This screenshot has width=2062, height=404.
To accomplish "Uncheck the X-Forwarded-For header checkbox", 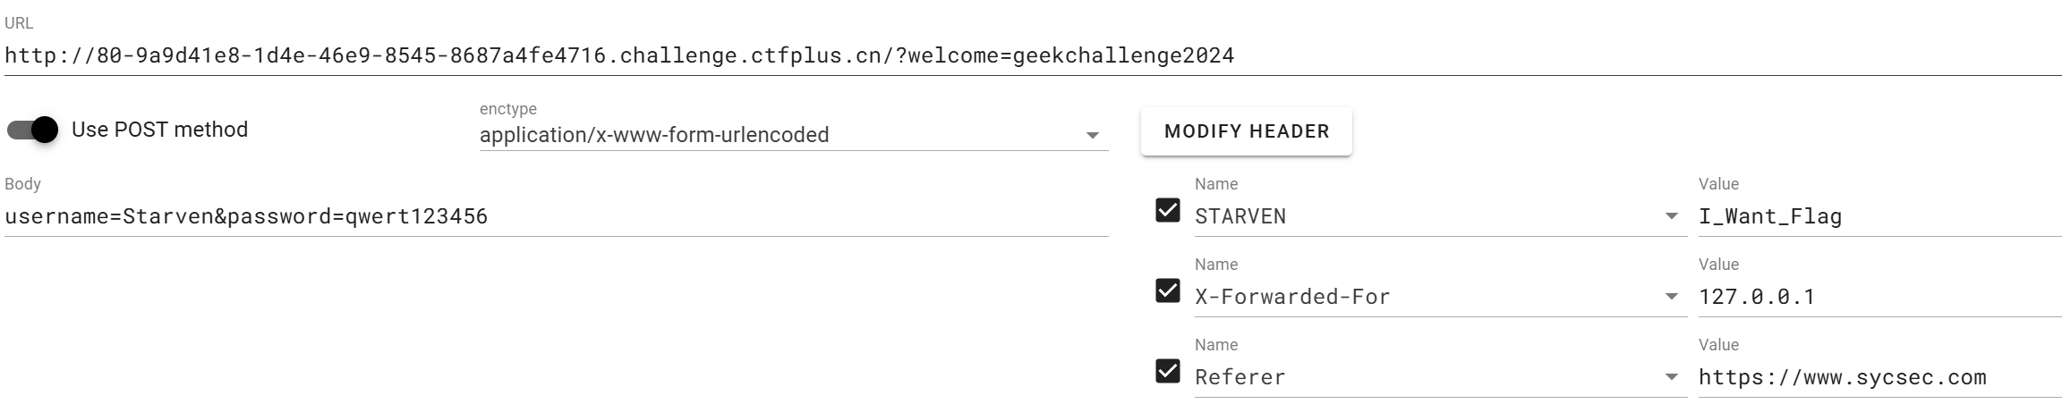I will tap(1168, 291).
